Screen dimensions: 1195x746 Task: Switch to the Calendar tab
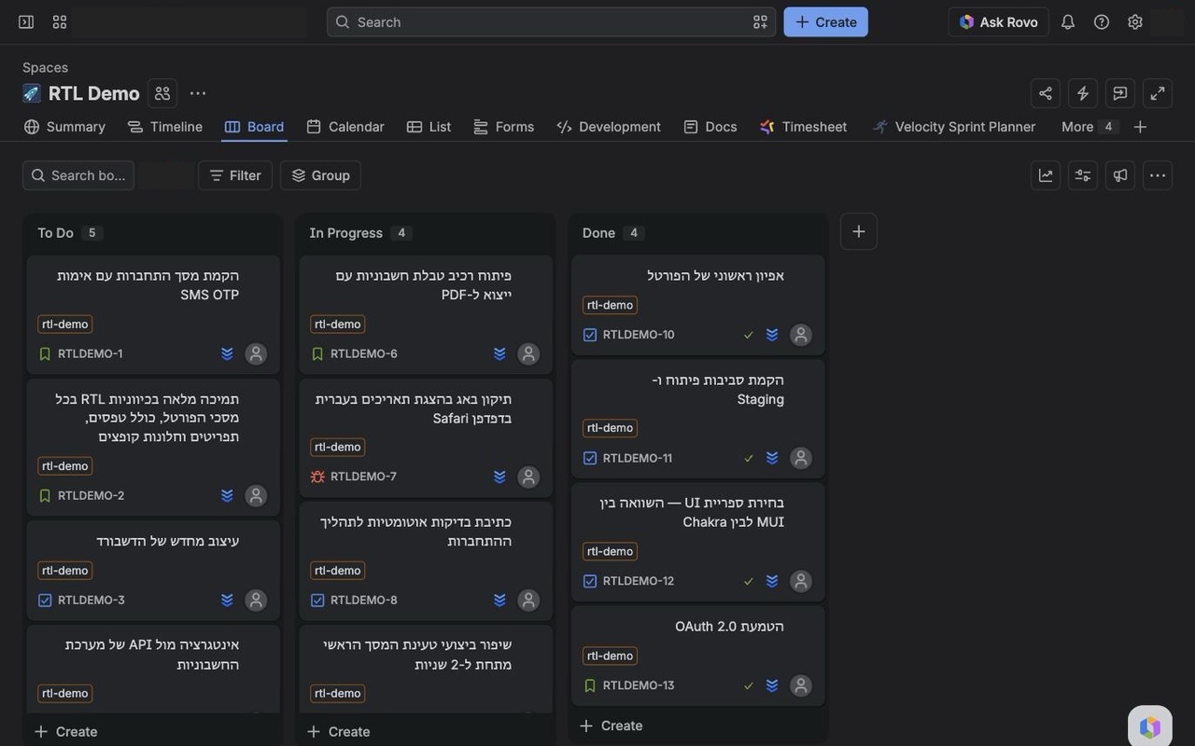coord(345,127)
